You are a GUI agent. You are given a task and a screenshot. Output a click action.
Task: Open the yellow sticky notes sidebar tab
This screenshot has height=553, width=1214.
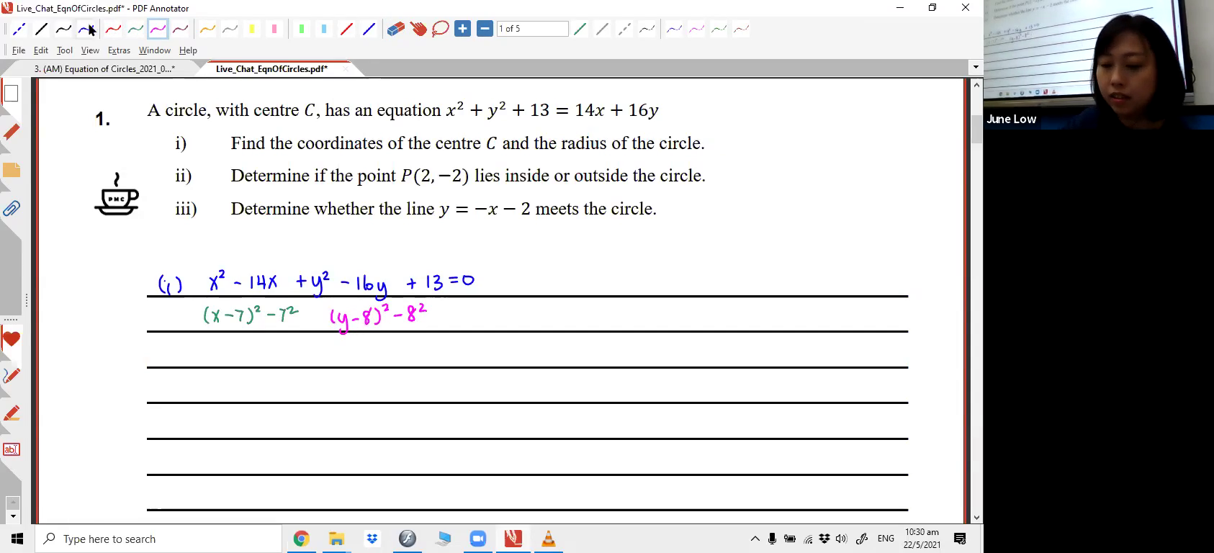tap(12, 171)
